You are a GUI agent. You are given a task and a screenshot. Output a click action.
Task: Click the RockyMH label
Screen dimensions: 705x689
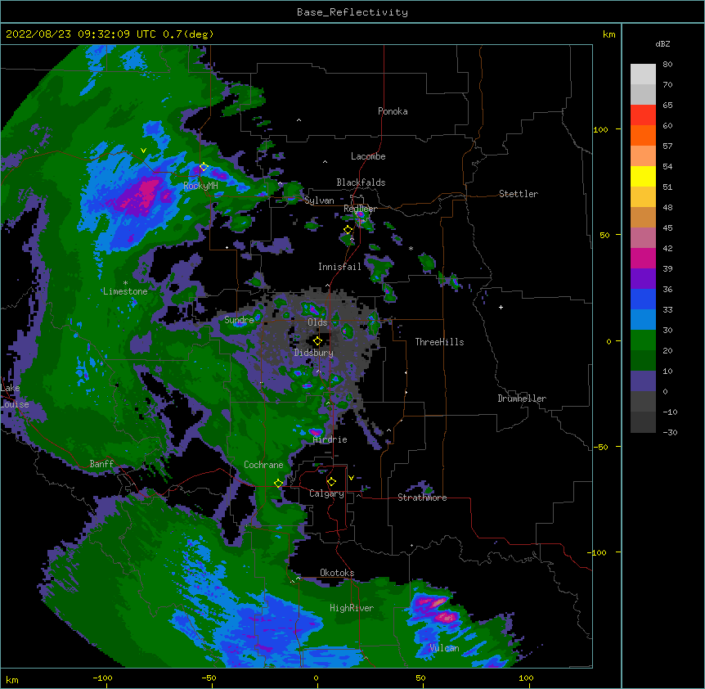click(200, 186)
